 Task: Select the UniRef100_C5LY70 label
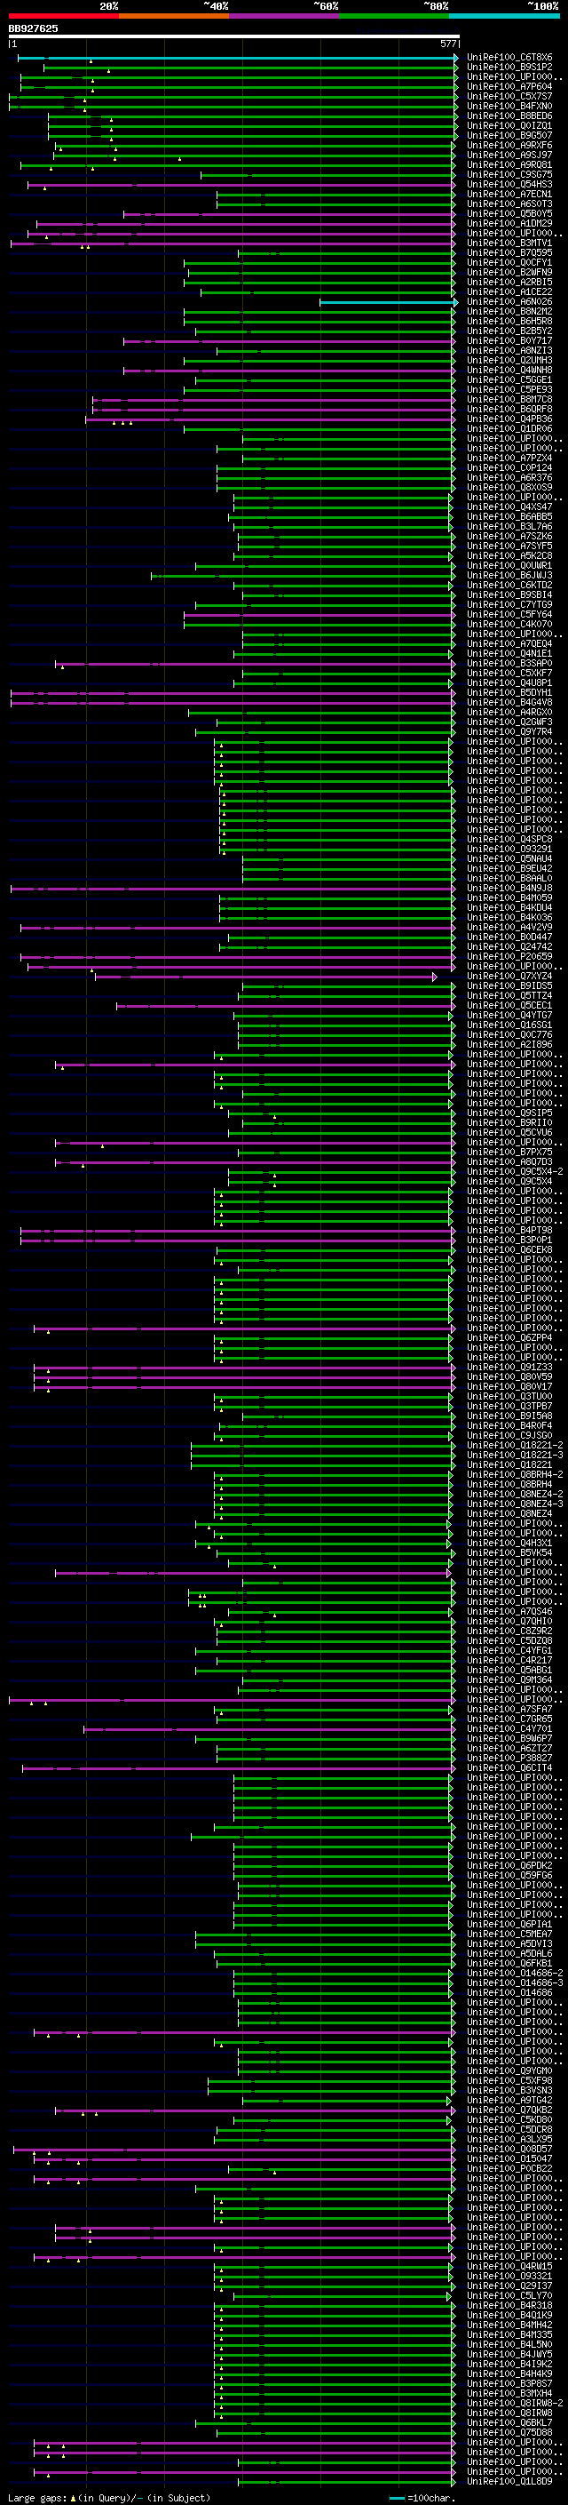tap(509, 2296)
